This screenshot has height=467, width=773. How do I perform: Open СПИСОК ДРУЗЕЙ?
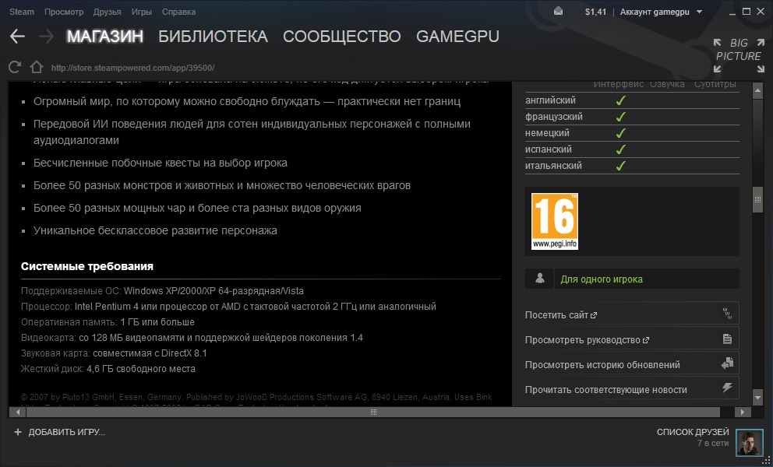[x=693, y=432]
